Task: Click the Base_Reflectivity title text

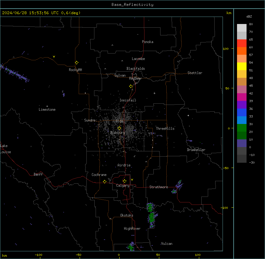Action: [132, 5]
